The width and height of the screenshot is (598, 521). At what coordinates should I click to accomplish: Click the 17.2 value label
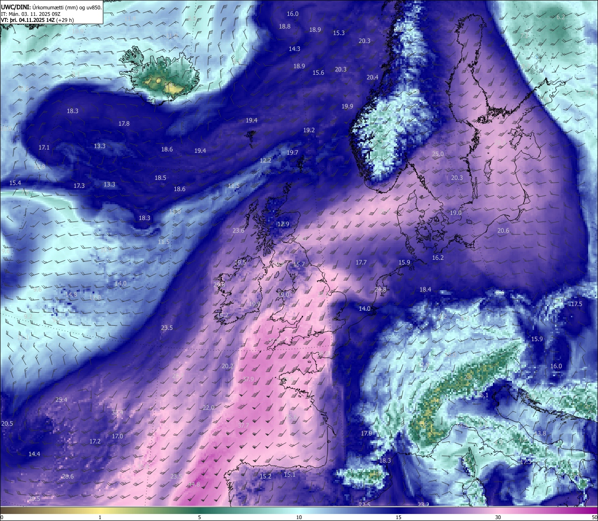[95, 442]
